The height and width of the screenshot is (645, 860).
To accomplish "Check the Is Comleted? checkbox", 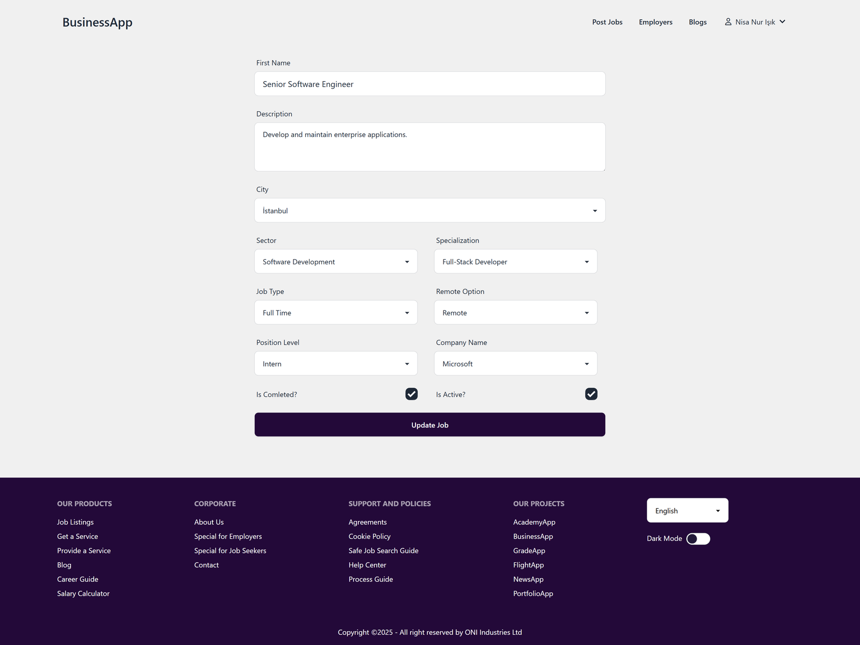I will click(x=411, y=394).
